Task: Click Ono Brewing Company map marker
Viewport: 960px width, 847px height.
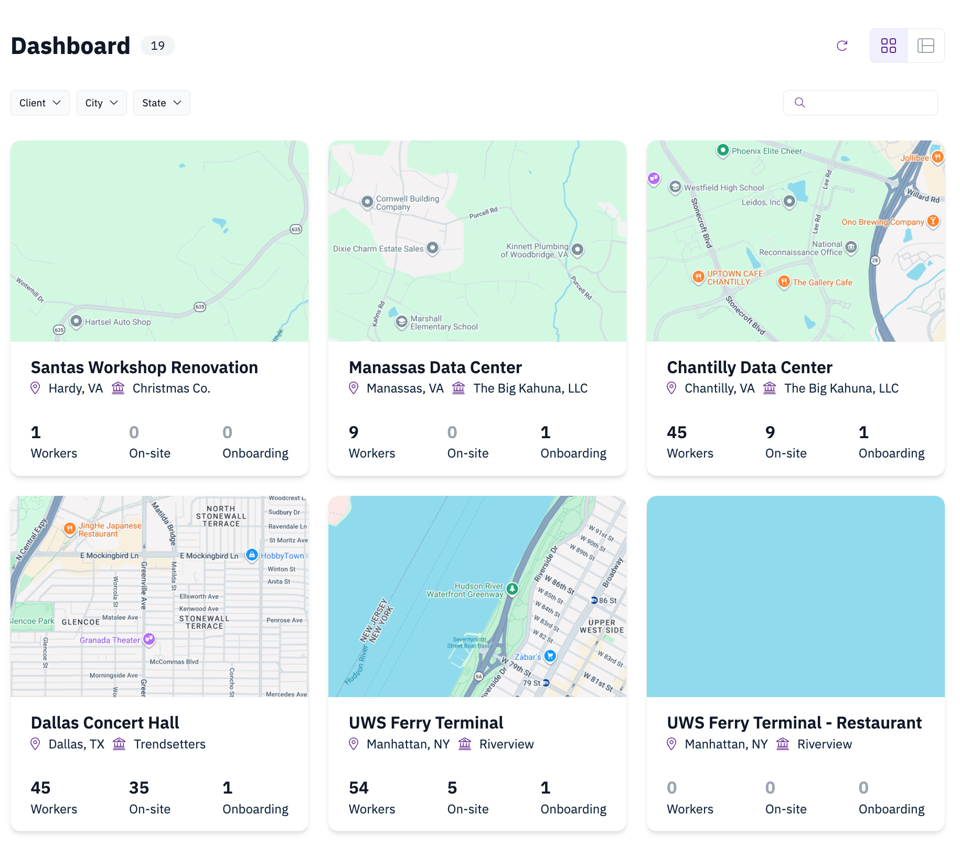Action: (x=933, y=221)
